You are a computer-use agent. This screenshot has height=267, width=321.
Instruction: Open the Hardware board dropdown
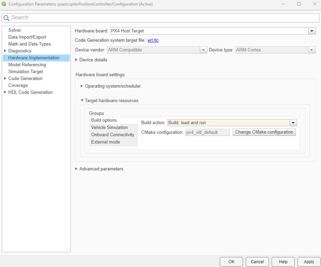pyautogui.click(x=312, y=31)
